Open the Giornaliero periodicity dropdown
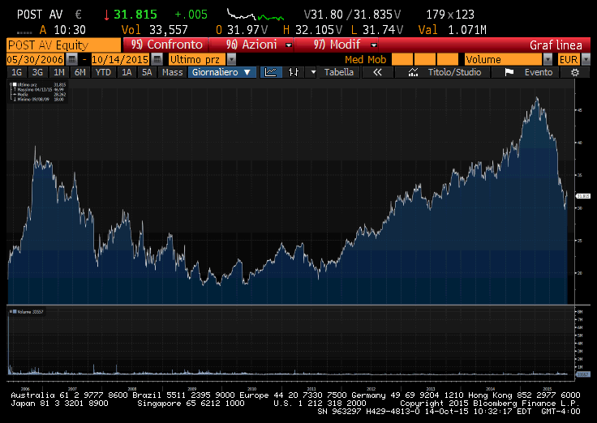The image size is (597, 423). 222,72
